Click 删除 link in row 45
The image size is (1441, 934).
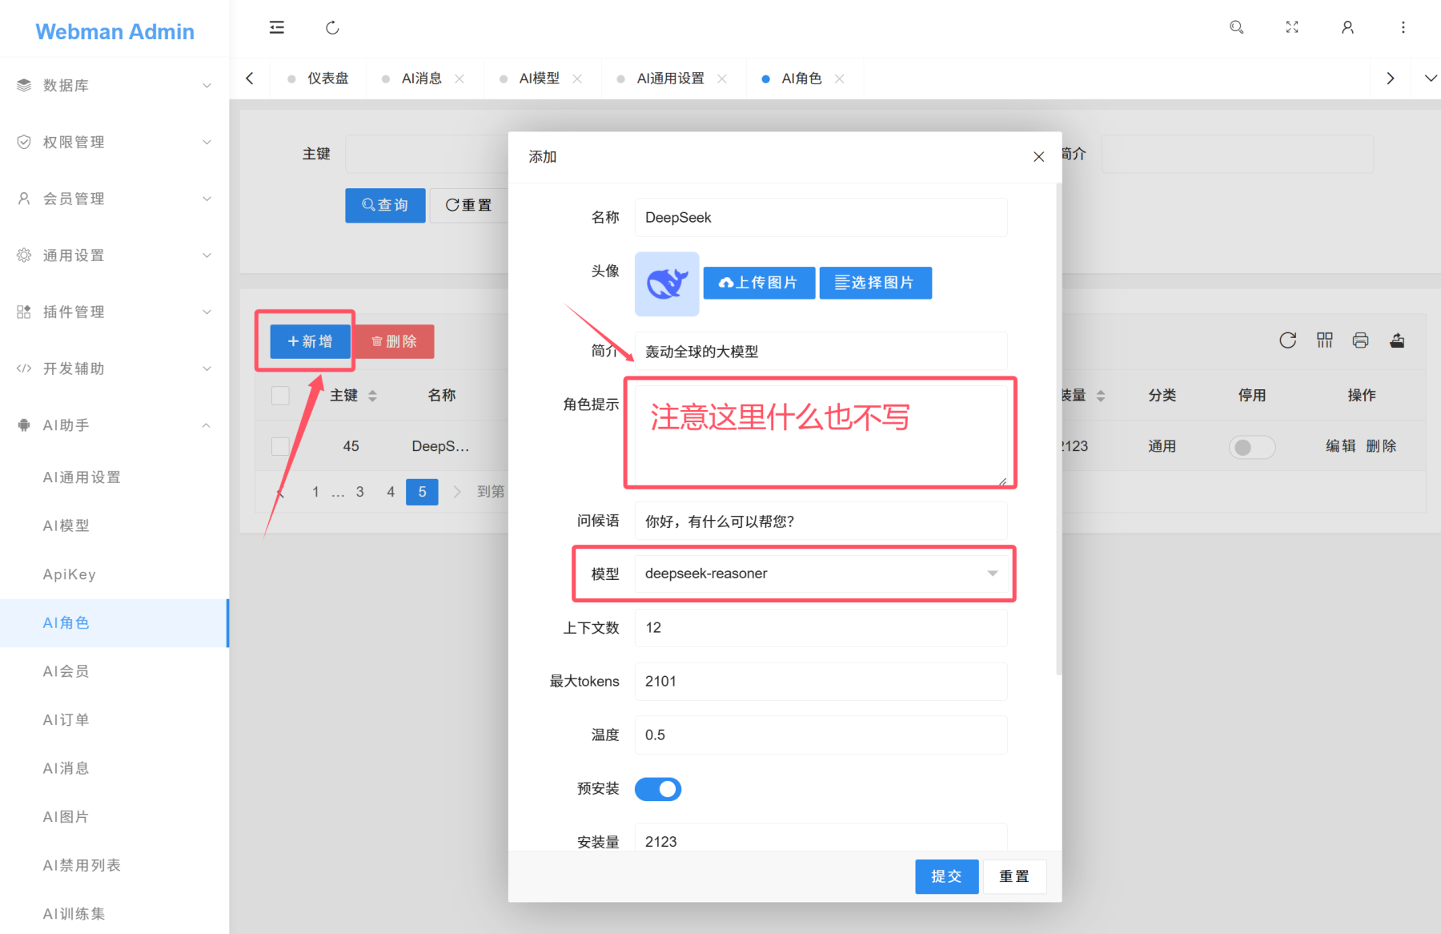(1381, 446)
